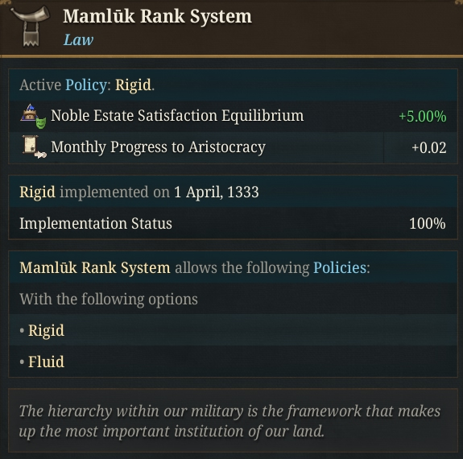
Task: Click the 'Policies' link in allows line
Action: pyautogui.click(x=340, y=267)
